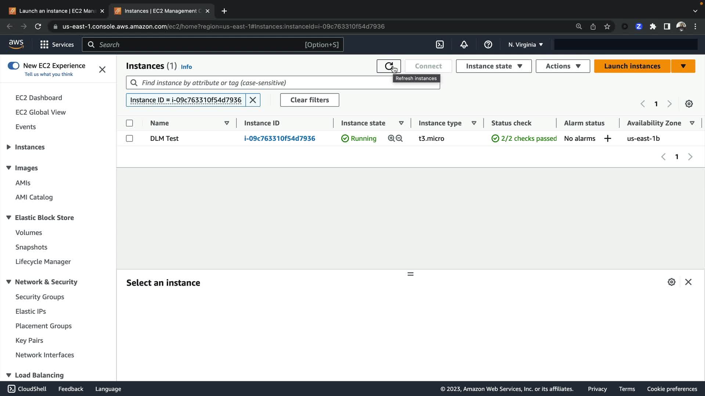Check the select-all instances checkbox
This screenshot has height=396, width=705.
pyautogui.click(x=129, y=123)
